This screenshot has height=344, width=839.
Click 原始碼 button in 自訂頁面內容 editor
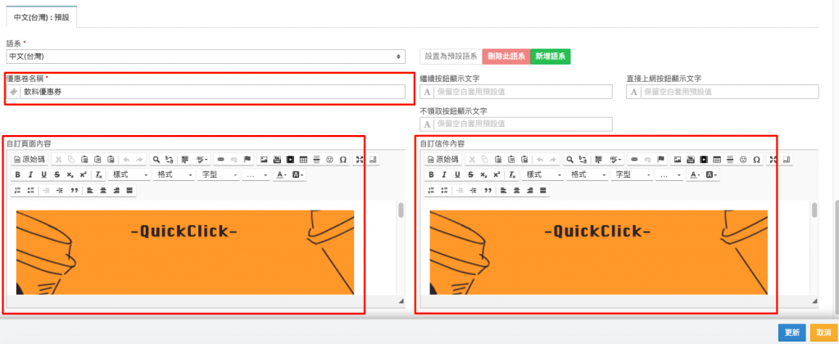[30, 159]
